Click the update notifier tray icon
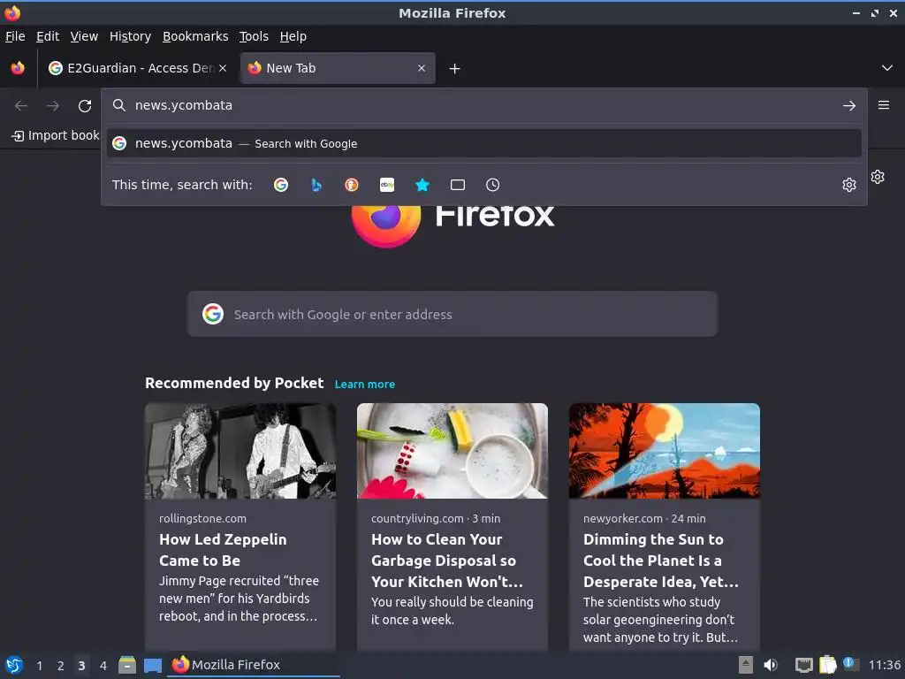Viewport: 905px width, 679px height. 851,664
